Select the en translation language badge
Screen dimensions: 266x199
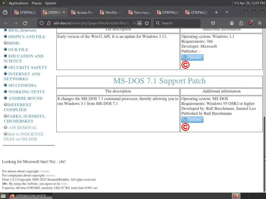pyautogui.click(x=139, y=23)
